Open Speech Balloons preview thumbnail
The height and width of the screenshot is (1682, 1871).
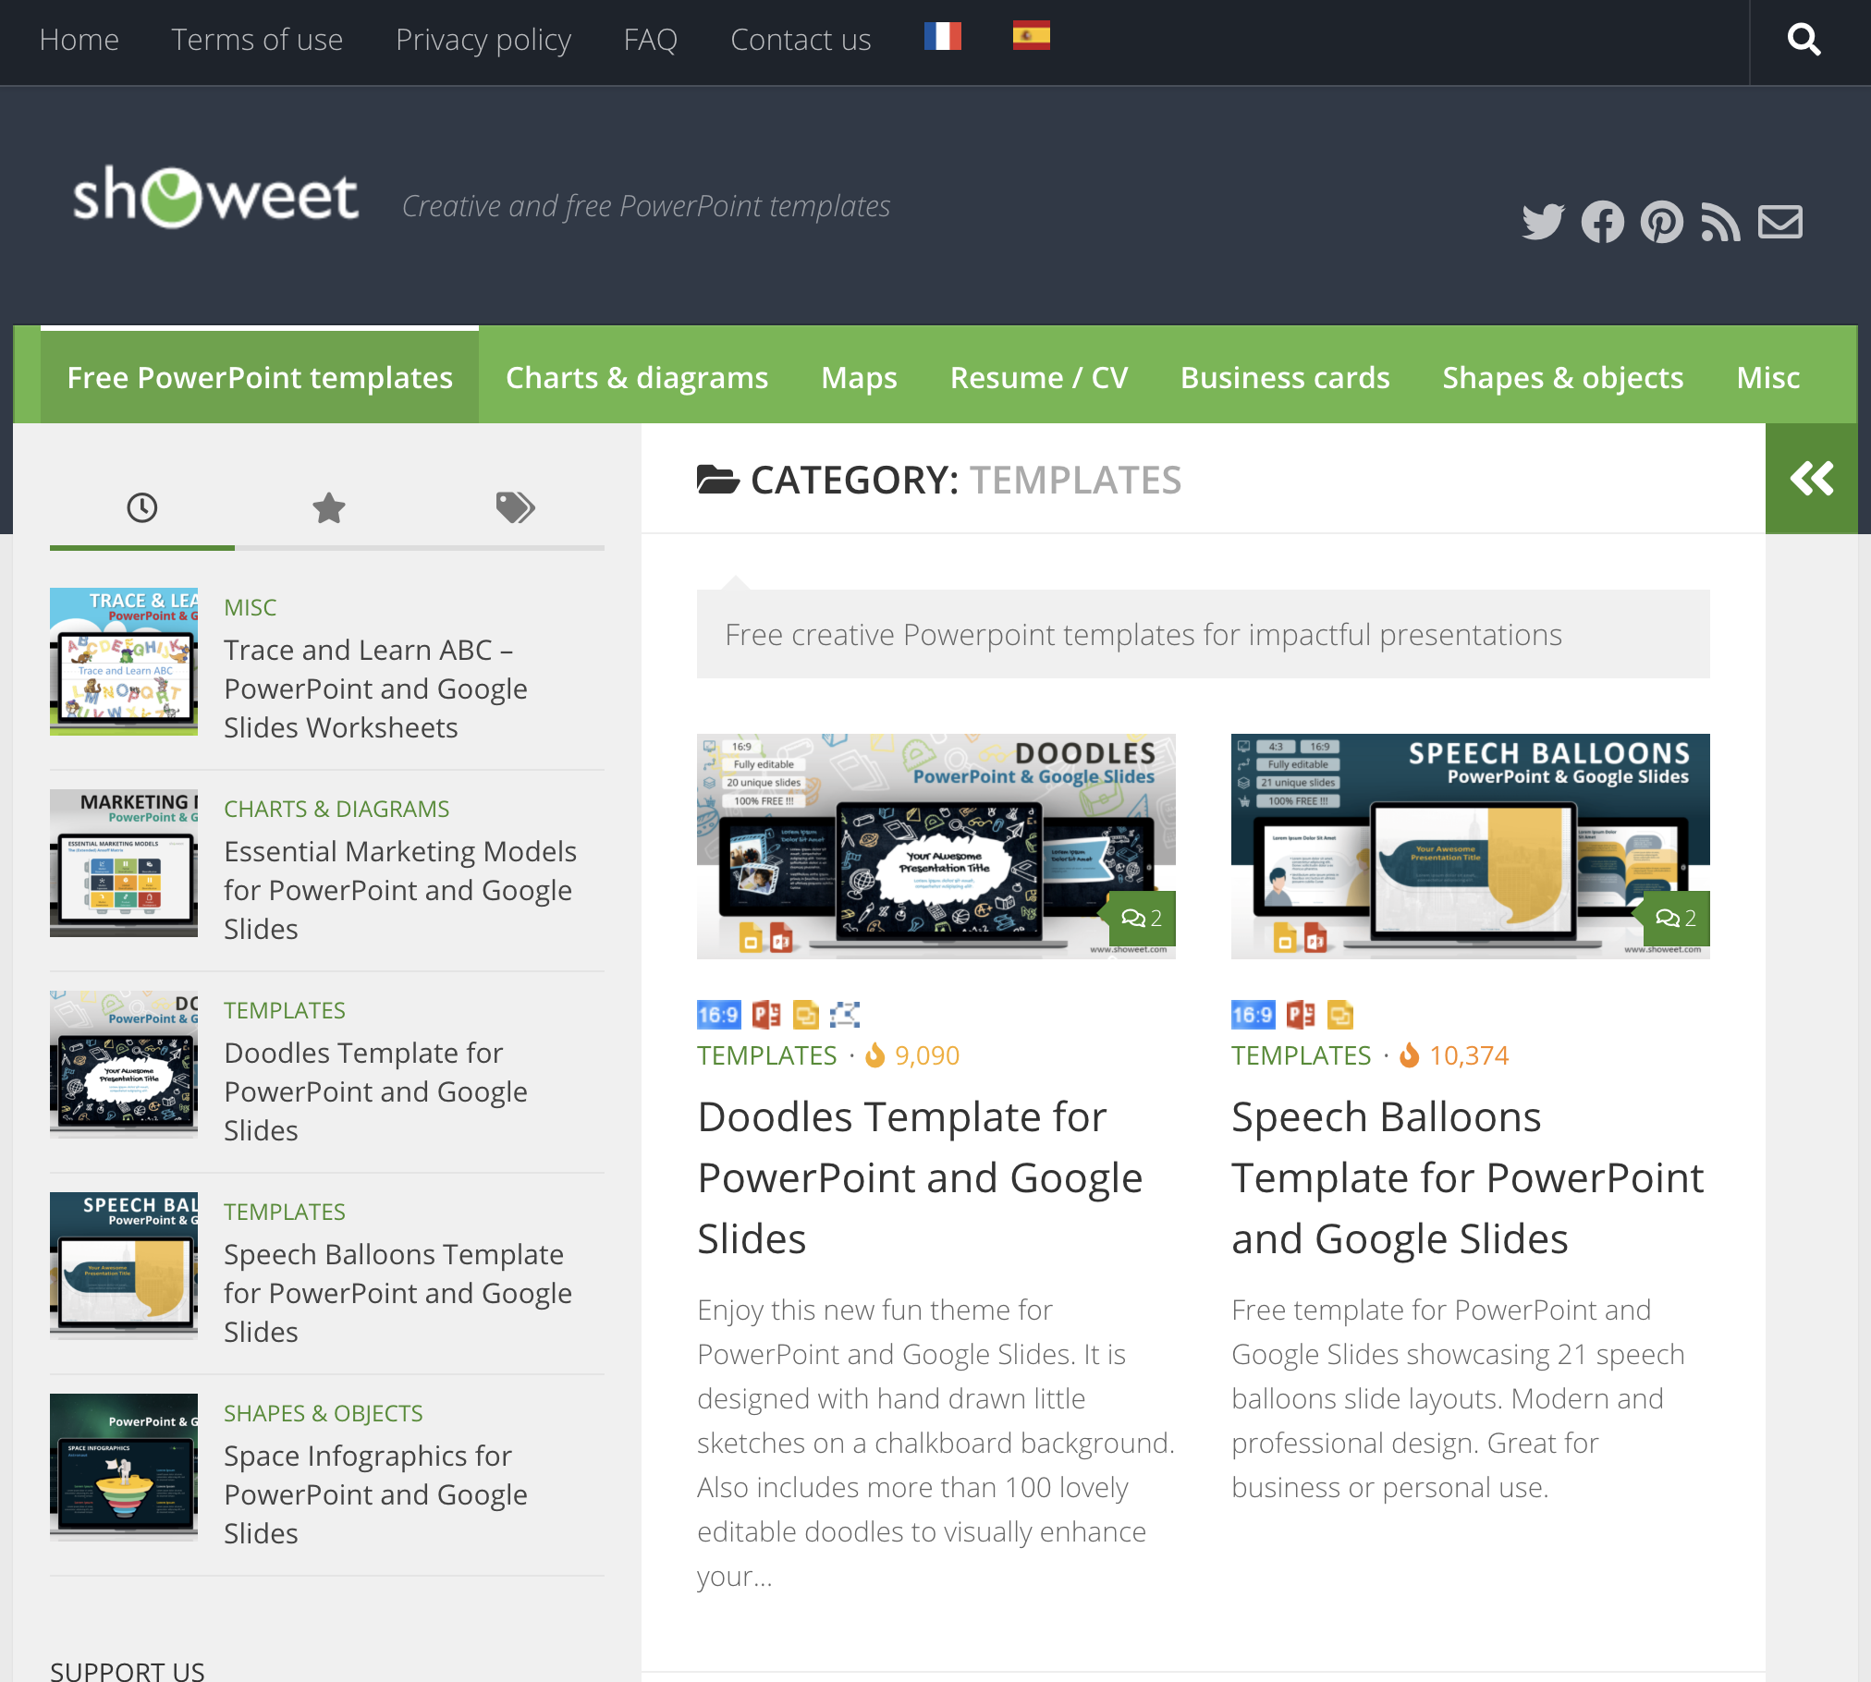coord(1470,846)
